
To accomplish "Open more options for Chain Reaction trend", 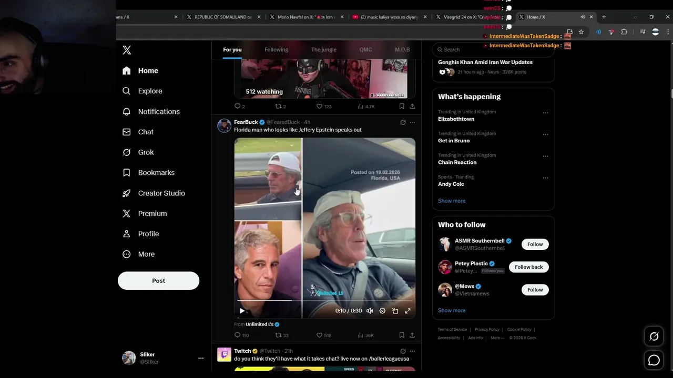I will coord(545,156).
